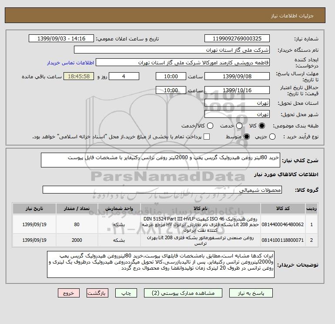335x324 pixels.
Task: Click the جزئیات اطلاعات نیاز header title
Action: tap(292, 16)
